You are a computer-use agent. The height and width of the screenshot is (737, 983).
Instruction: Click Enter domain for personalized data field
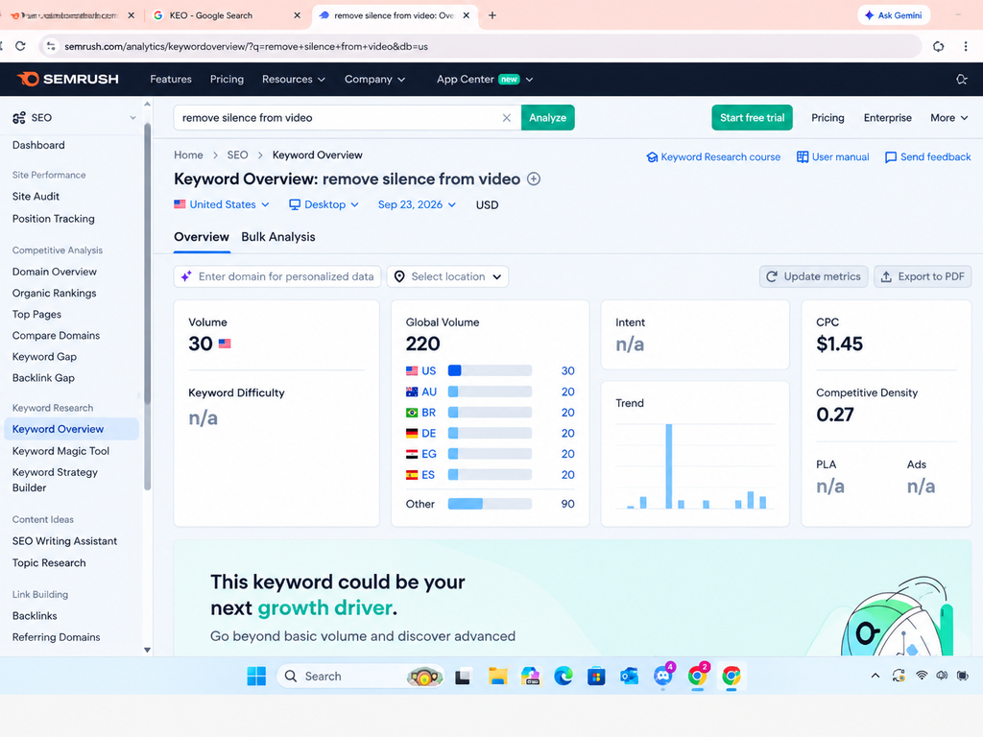277,276
